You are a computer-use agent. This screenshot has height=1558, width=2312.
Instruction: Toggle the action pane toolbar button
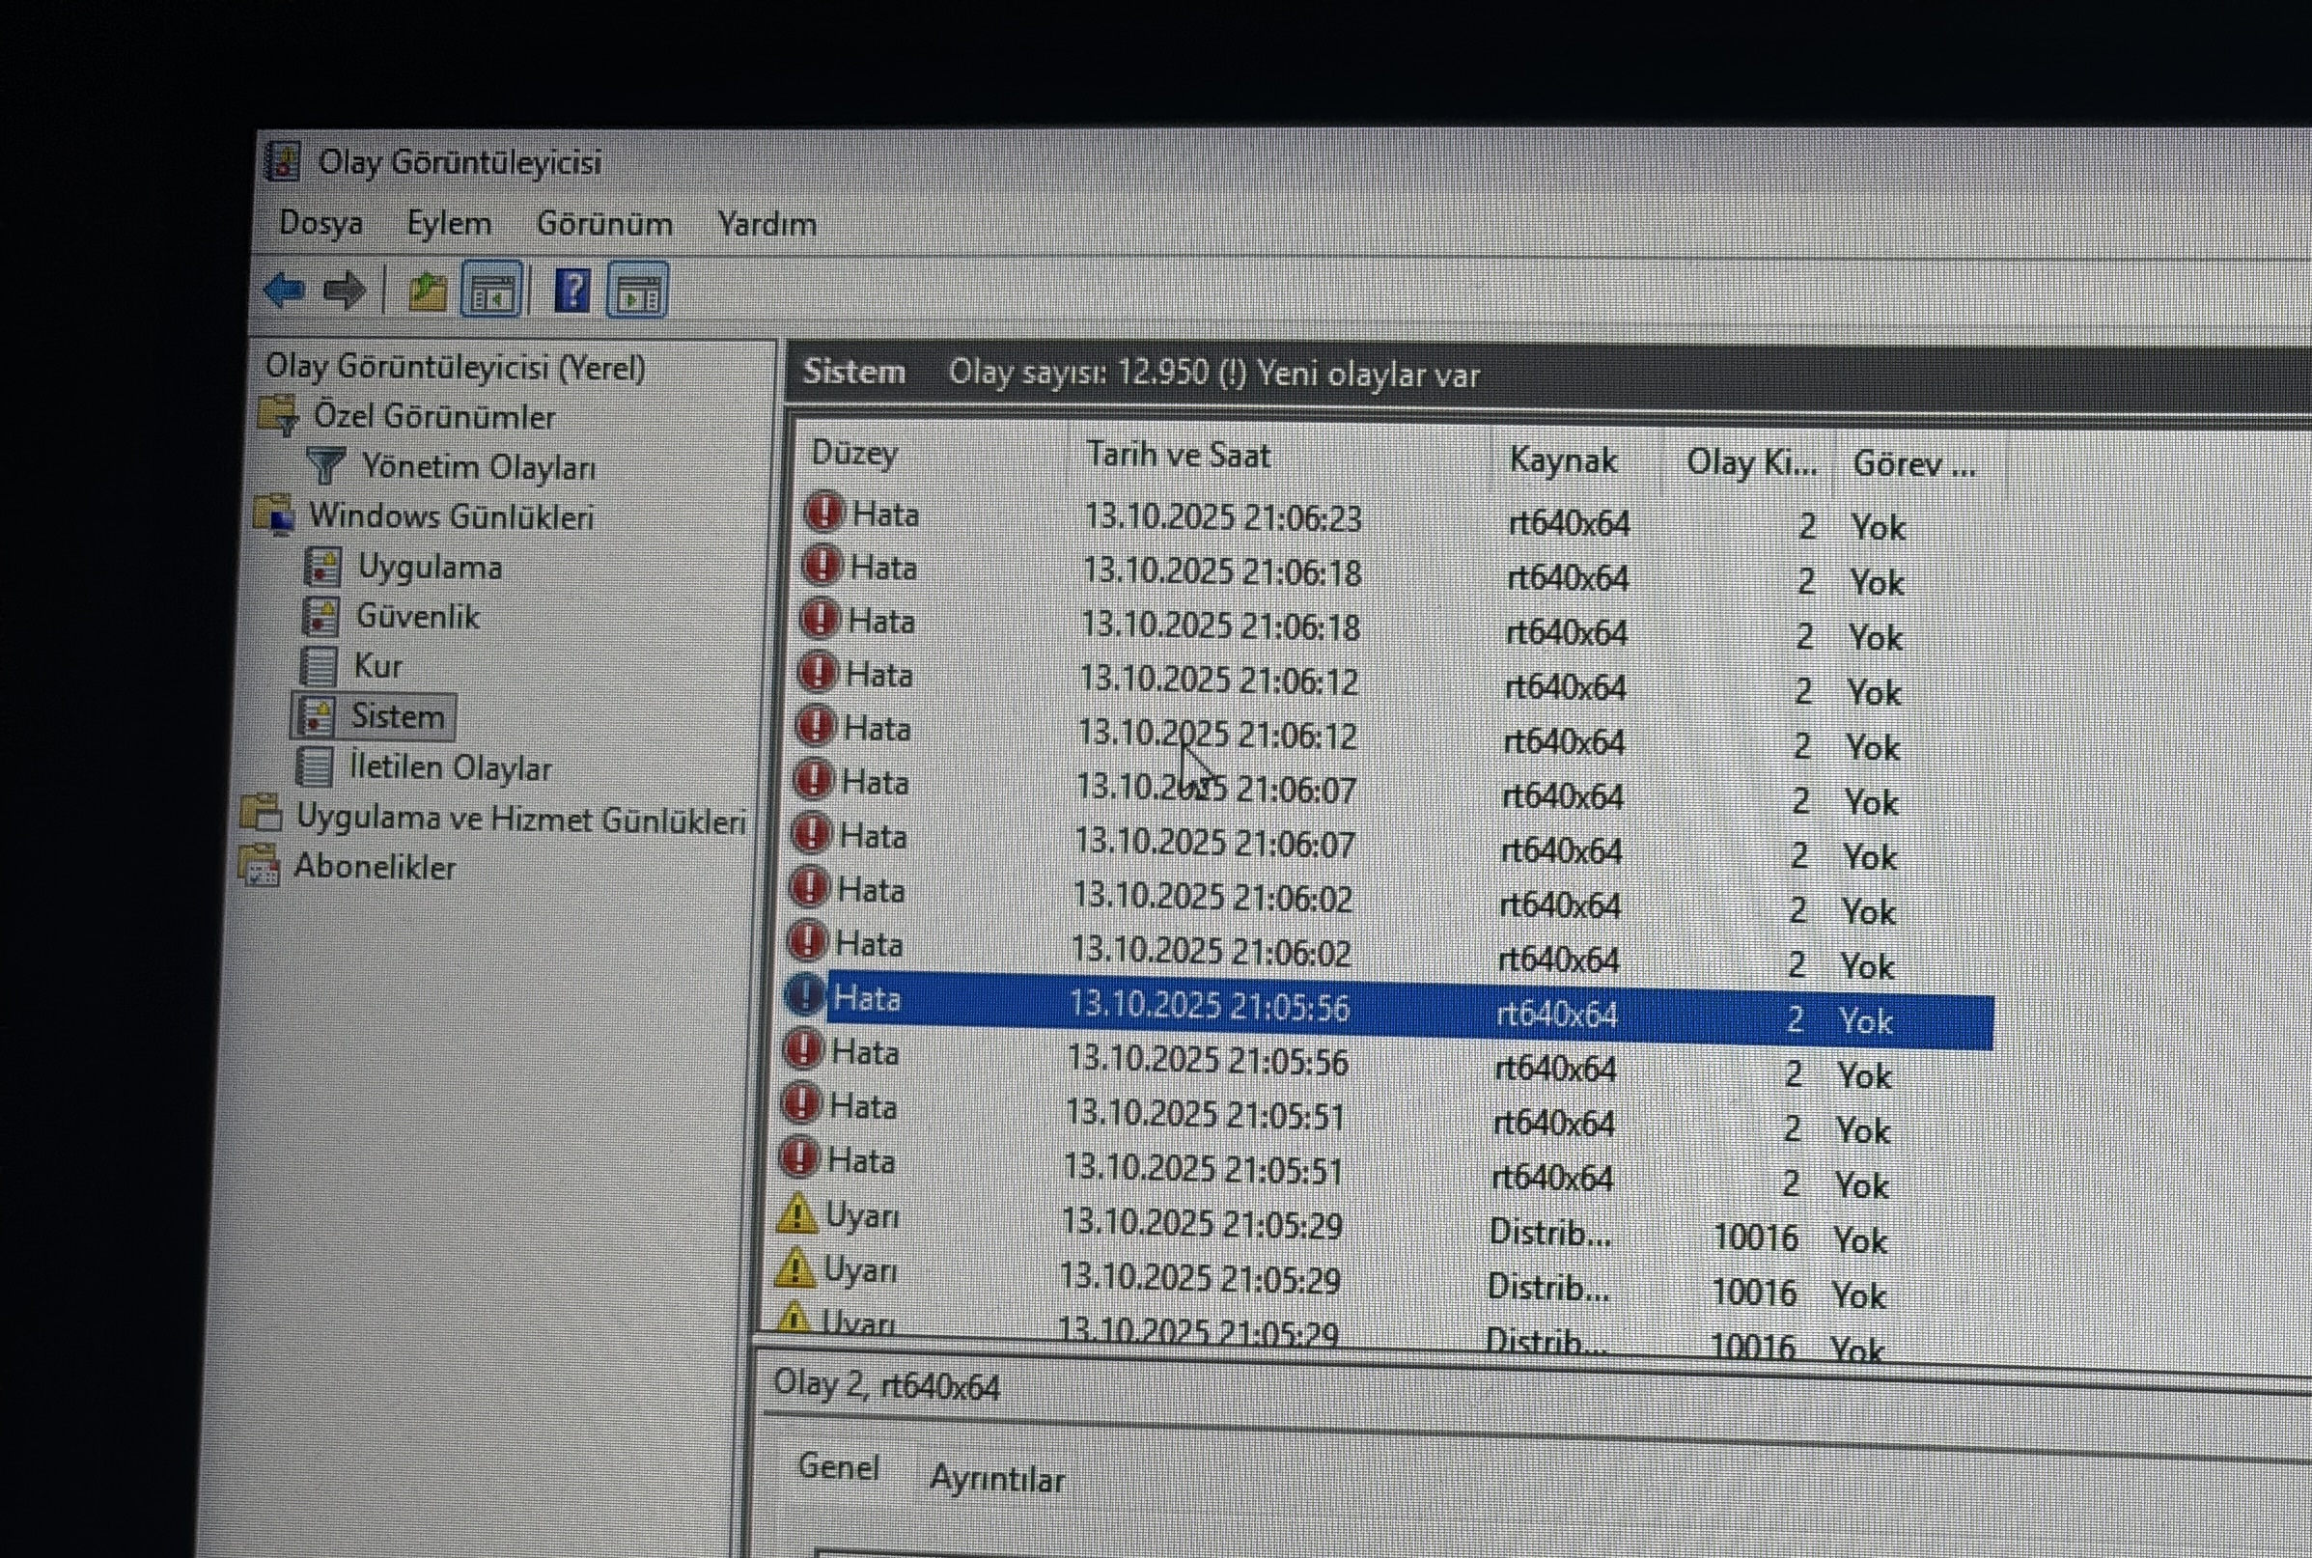[x=637, y=292]
